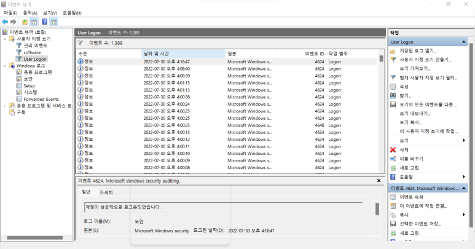Collapse the Windows 로그 node
Screen dimensions: 475x249
[x=4, y=66]
